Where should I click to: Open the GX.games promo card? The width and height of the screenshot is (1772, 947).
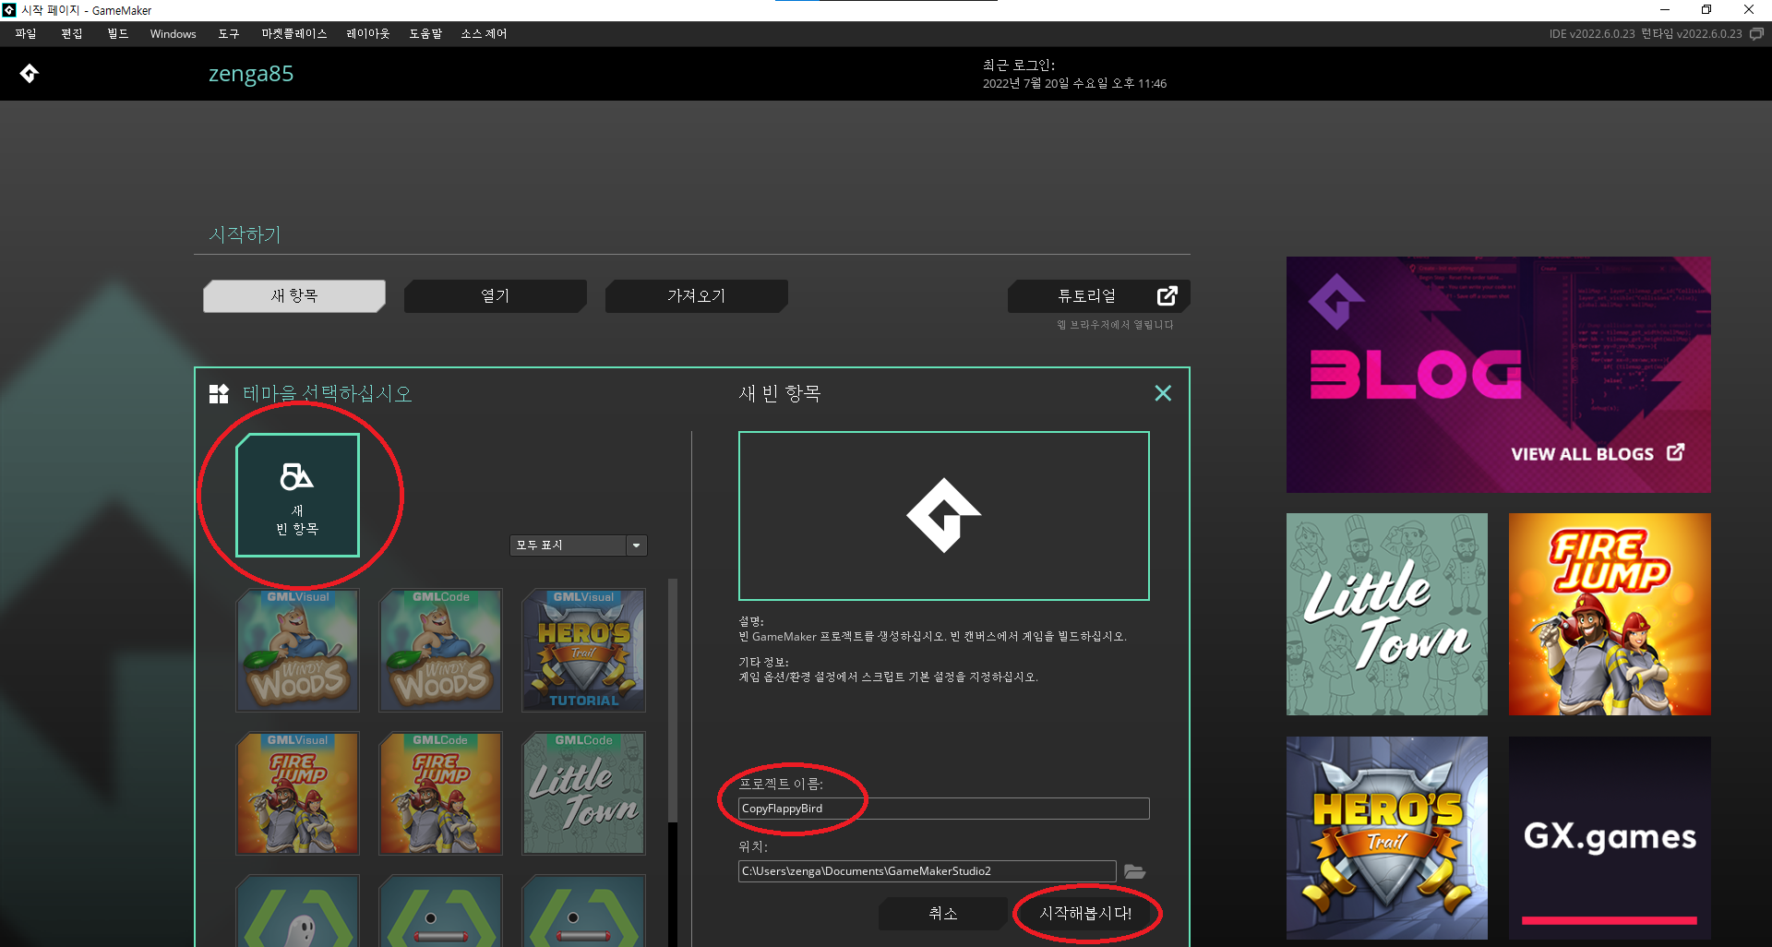pyautogui.click(x=1610, y=838)
